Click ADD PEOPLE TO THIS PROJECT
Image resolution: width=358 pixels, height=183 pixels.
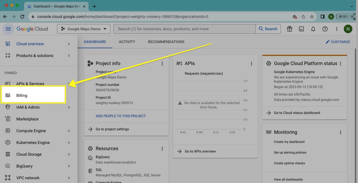[x=121, y=116]
